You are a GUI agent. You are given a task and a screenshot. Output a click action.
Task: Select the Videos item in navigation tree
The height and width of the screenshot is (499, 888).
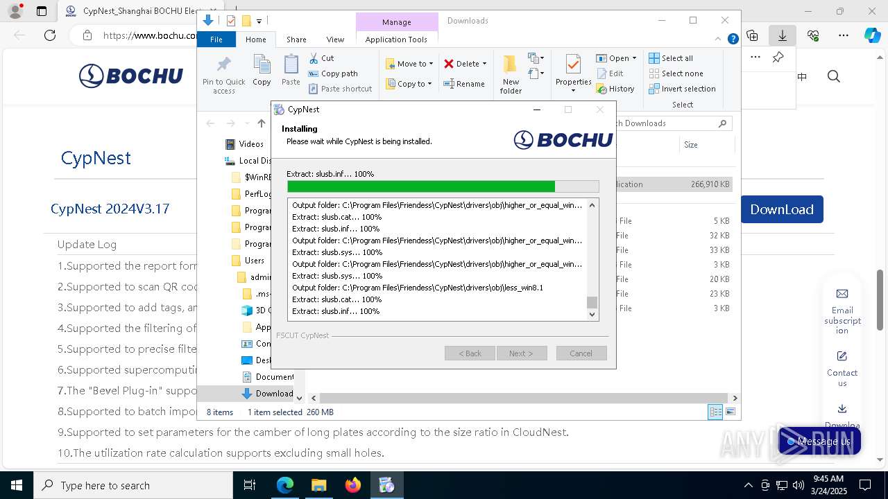[250, 144]
